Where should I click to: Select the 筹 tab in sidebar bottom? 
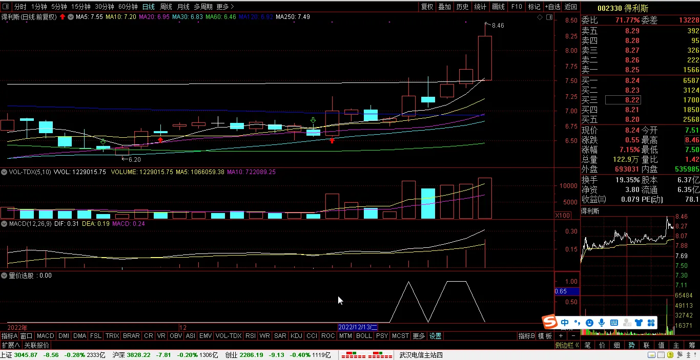pyautogui.click(x=692, y=345)
